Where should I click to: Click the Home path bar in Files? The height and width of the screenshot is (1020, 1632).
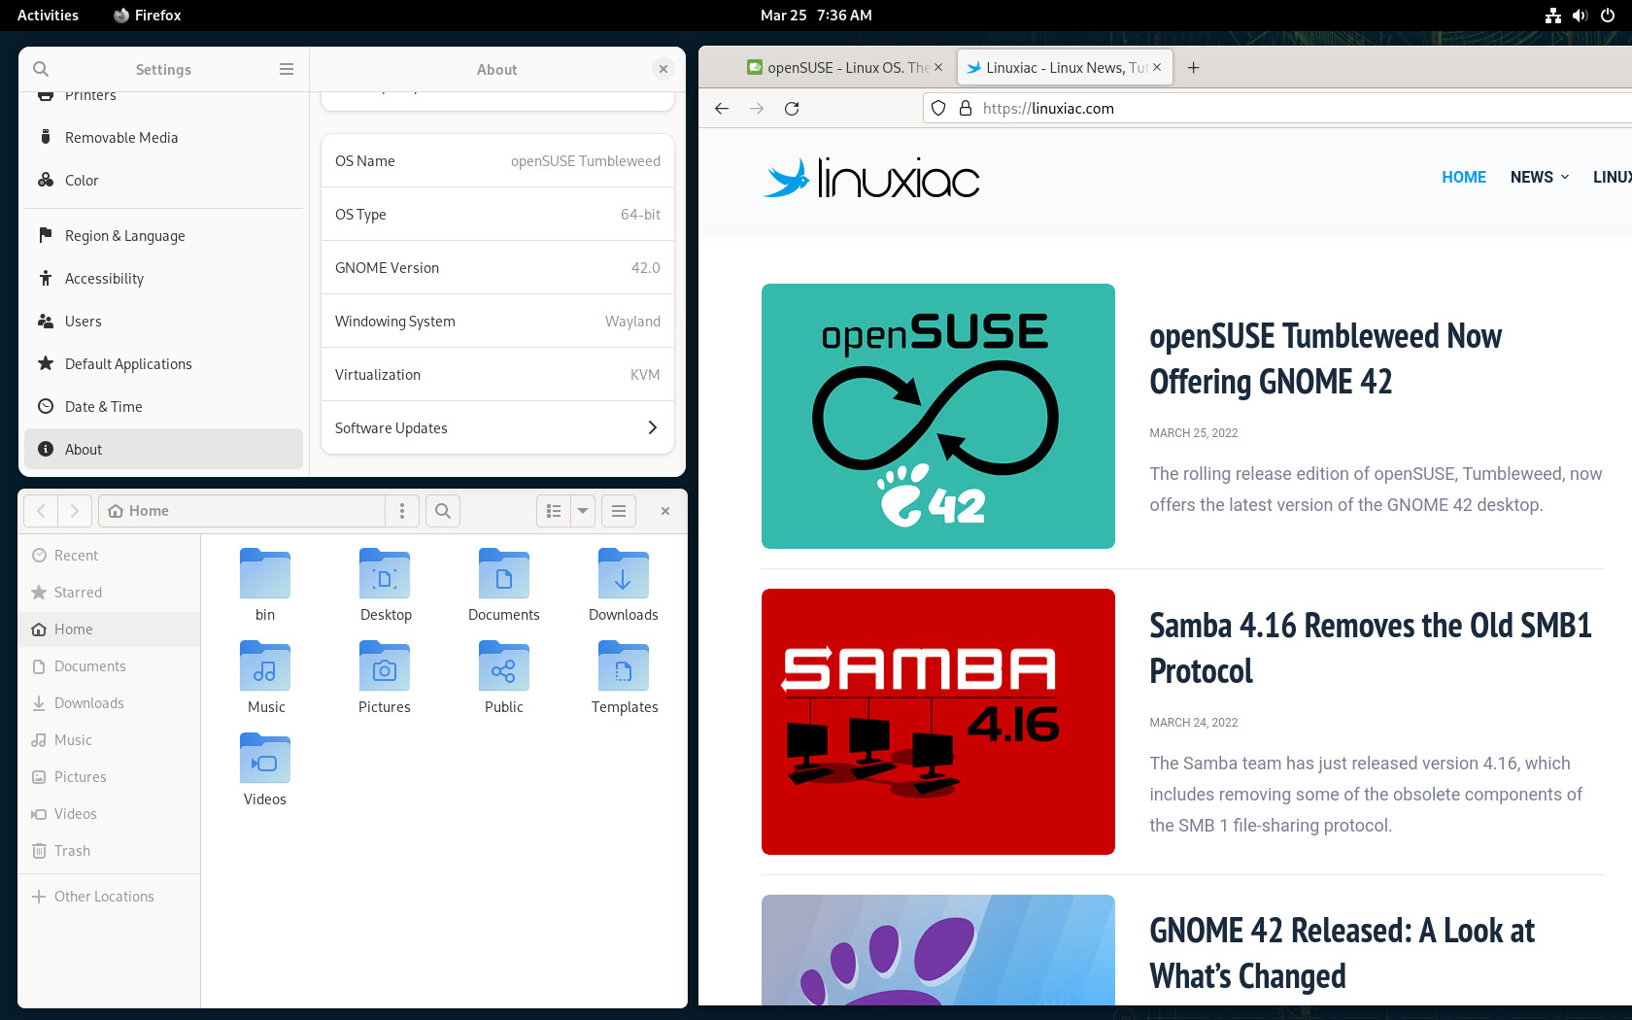[x=242, y=511]
